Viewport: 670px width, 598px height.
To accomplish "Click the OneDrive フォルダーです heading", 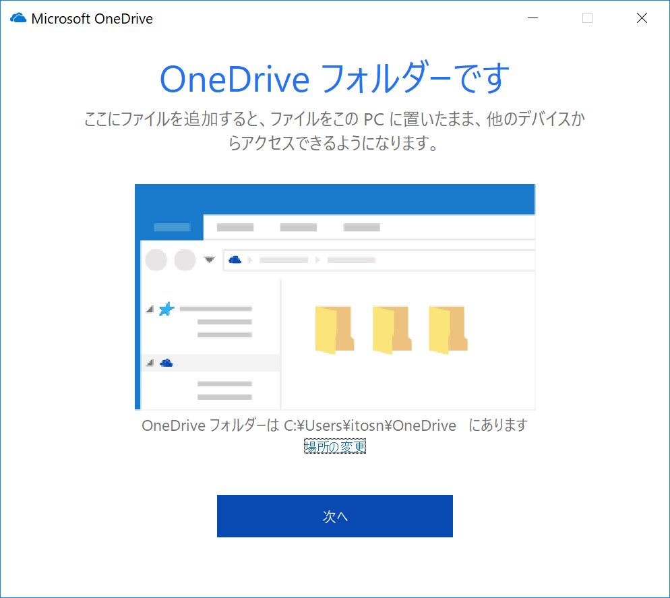I will coord(334,78).
